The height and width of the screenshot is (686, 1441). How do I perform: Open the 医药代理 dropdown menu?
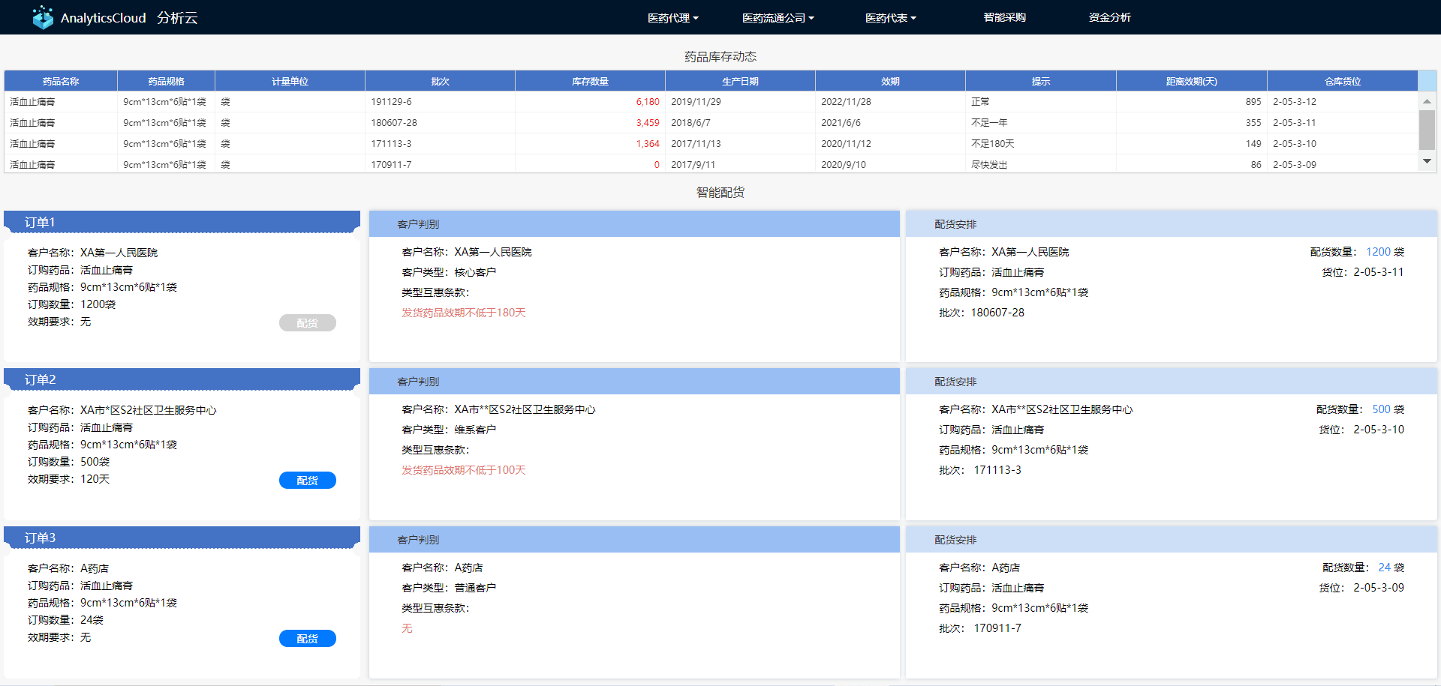tap(672, 17)
